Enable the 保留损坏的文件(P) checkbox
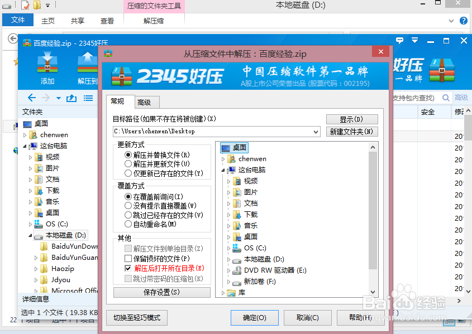The width and height of the screenshot is (472, 334). (x=128, y=258)
